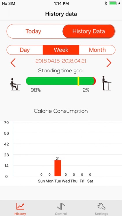Open the Settings wrench icon
Image resolution: width=122 pixels, height=216 pixels.
(101, 206)
